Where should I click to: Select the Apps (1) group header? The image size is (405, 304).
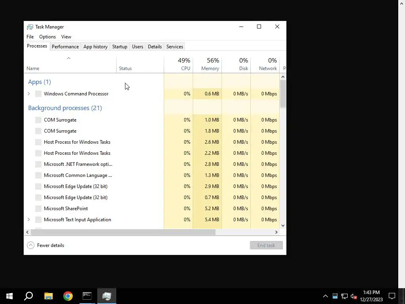point(40,82)
